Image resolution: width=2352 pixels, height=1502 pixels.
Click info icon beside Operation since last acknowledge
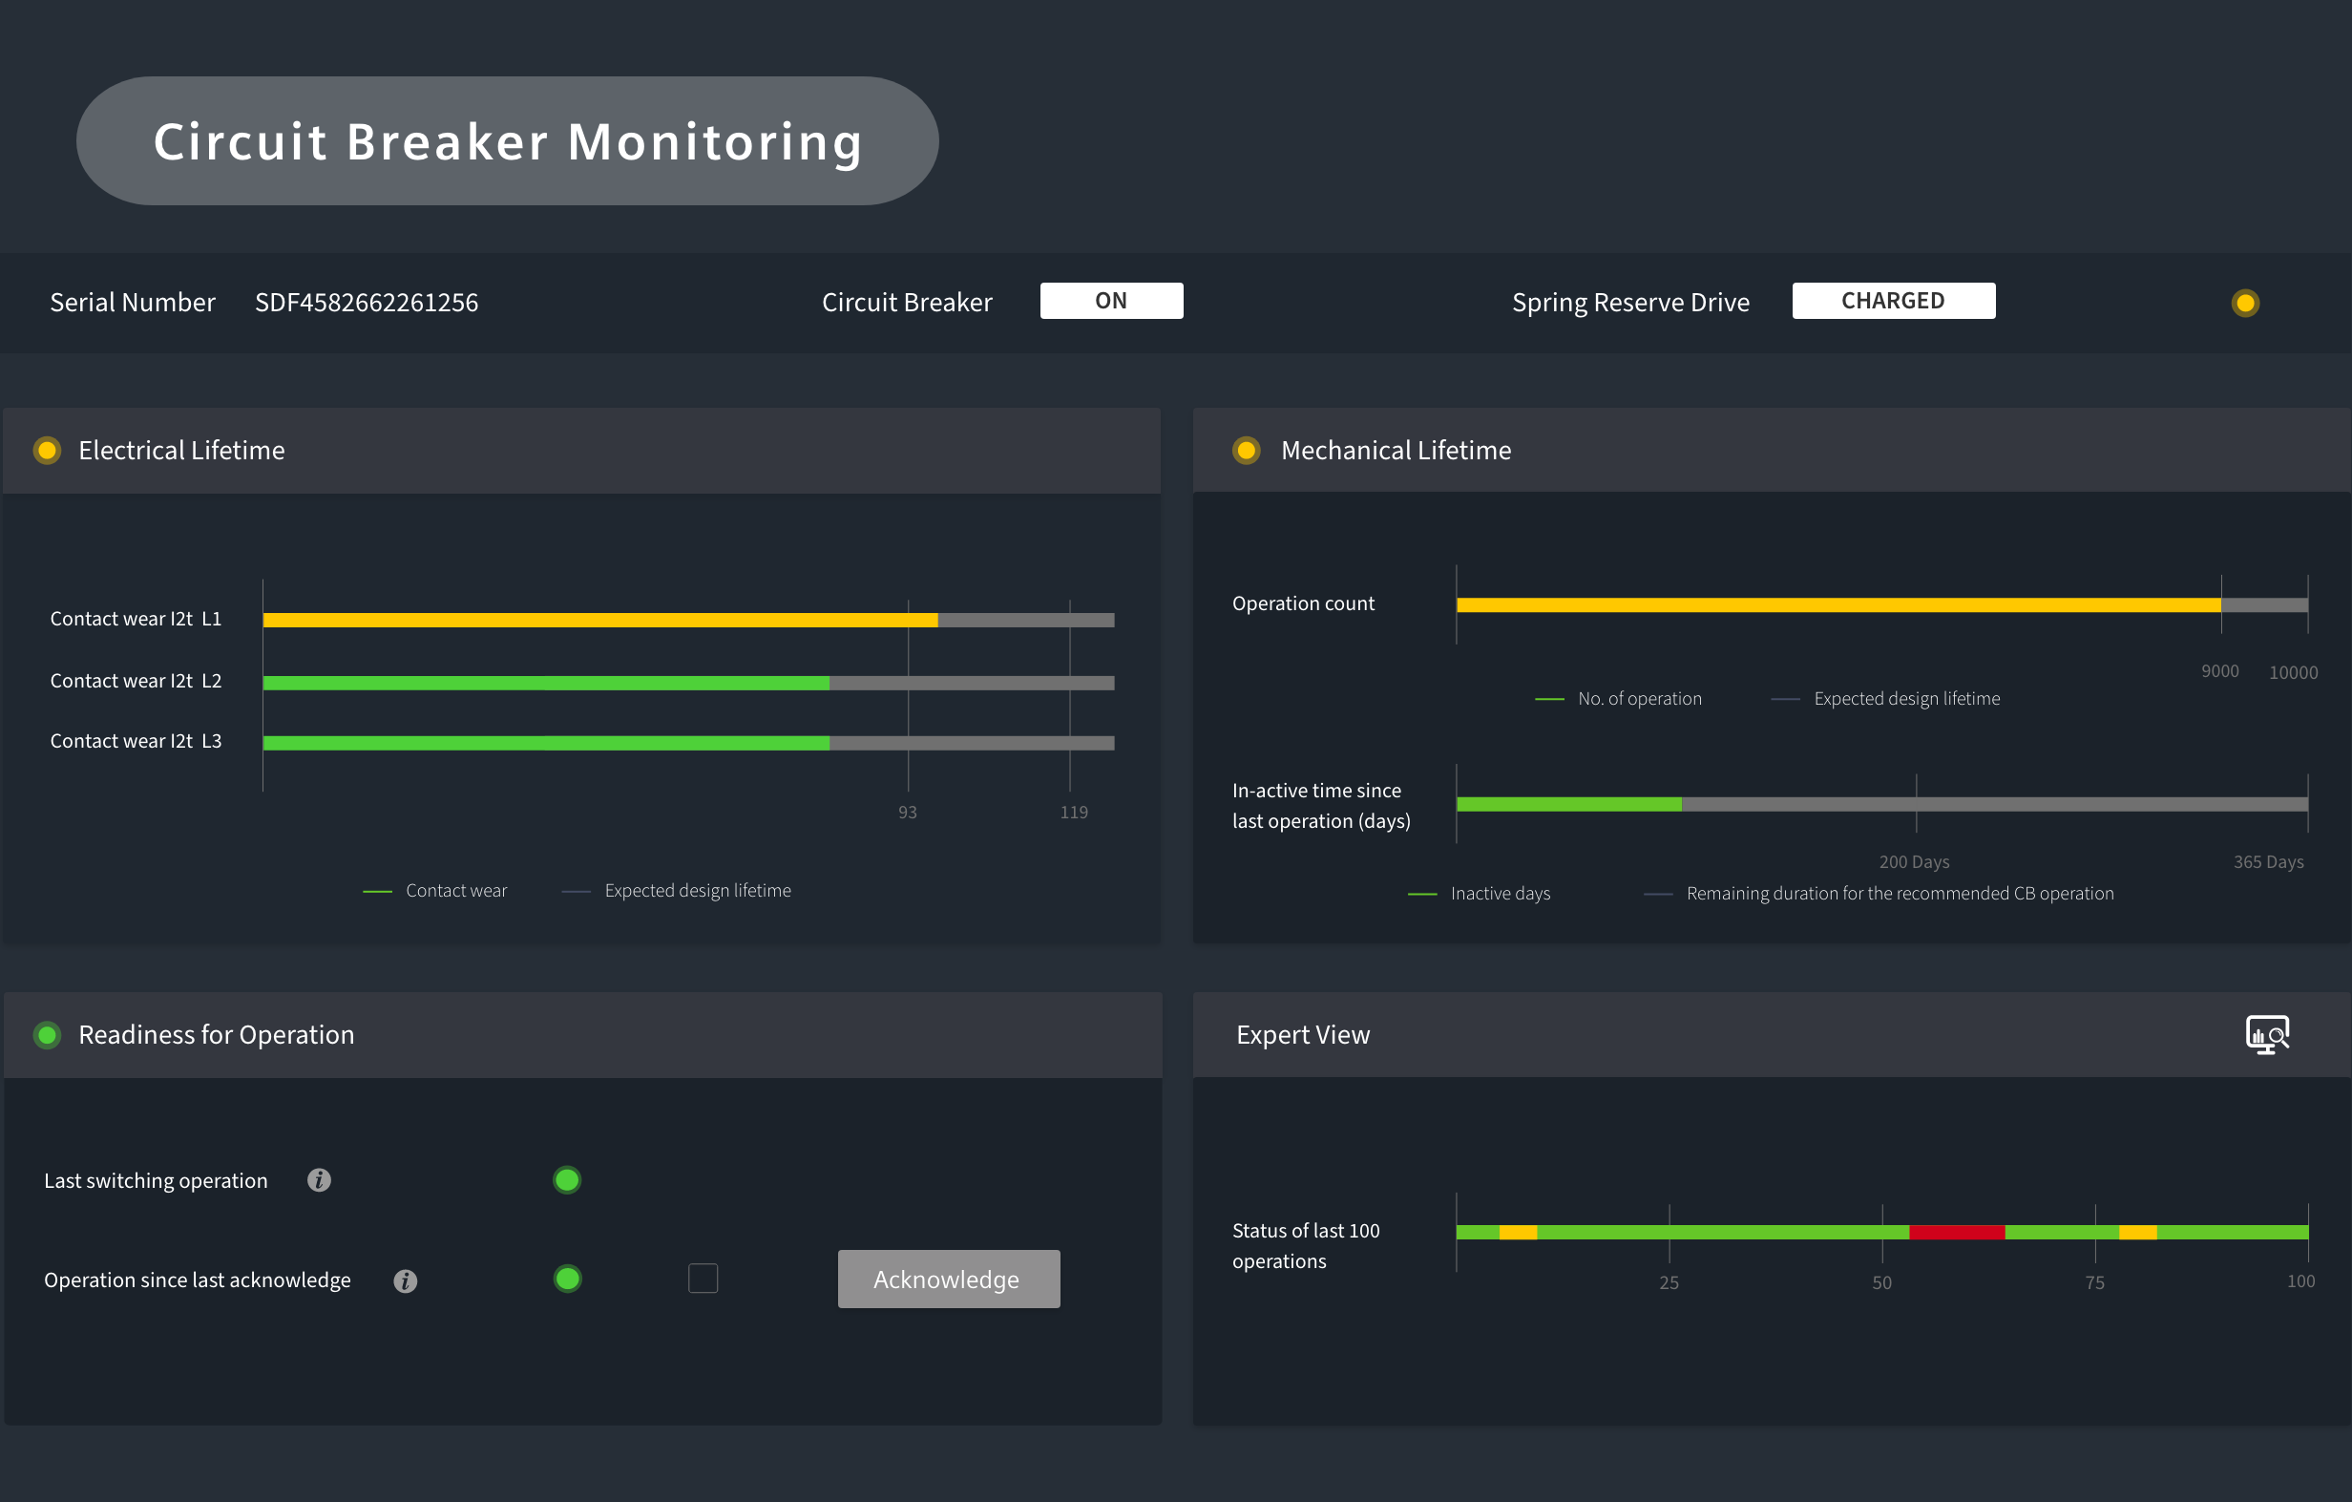point(406,1281)
